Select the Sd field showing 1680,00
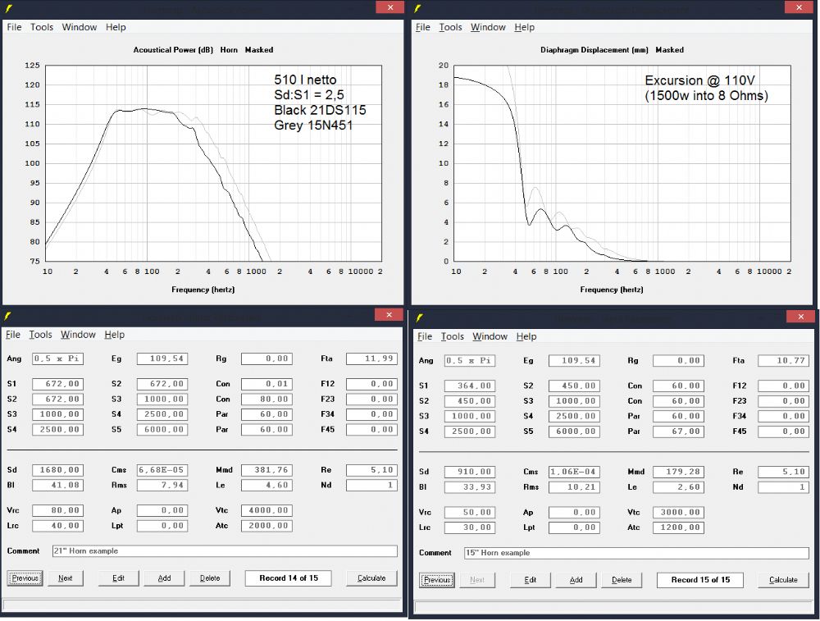Screen dimensions: 820x621 57,470
